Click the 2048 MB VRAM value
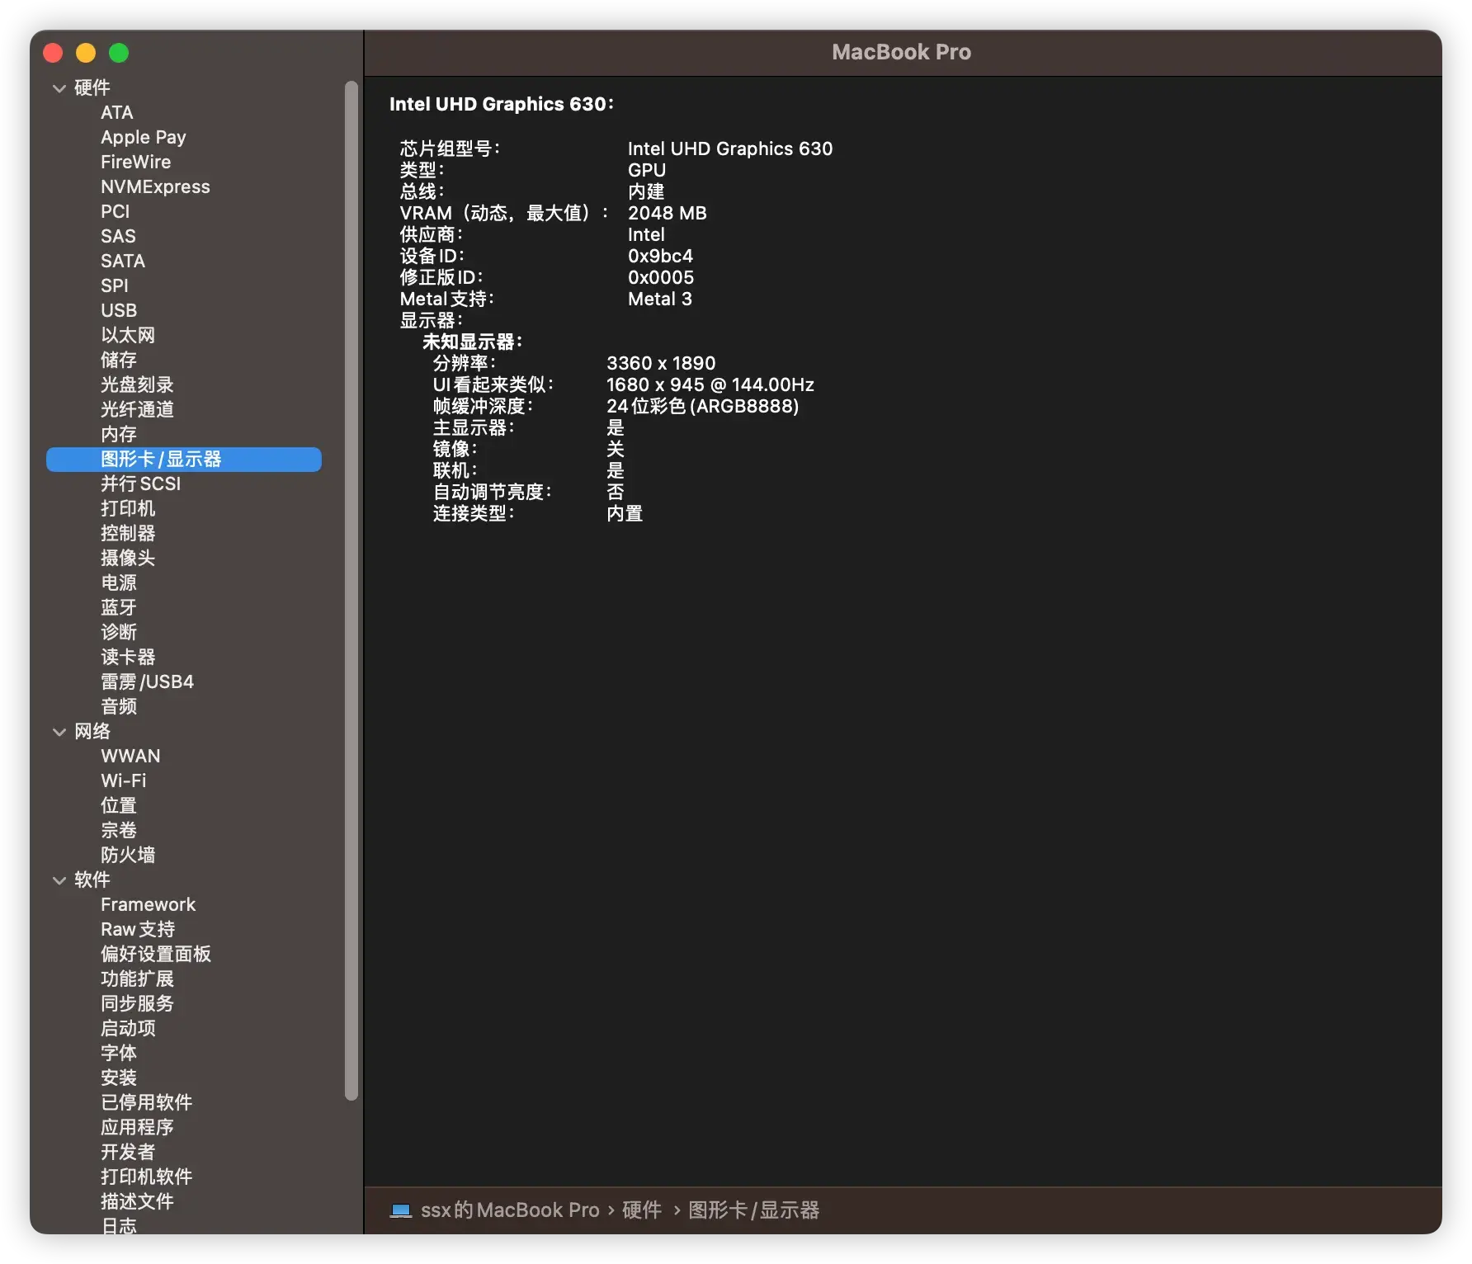This screenshot has width=1472, height=1264. coord(668,213)
